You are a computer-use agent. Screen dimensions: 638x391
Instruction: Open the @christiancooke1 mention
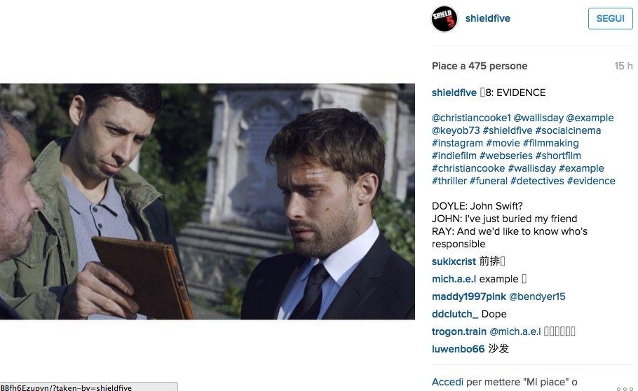470,118
